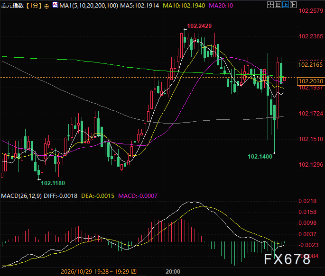Click the DIFF:-0.0018 readout
This screenshot has height=276, width=325.
[x=61, y=196]
